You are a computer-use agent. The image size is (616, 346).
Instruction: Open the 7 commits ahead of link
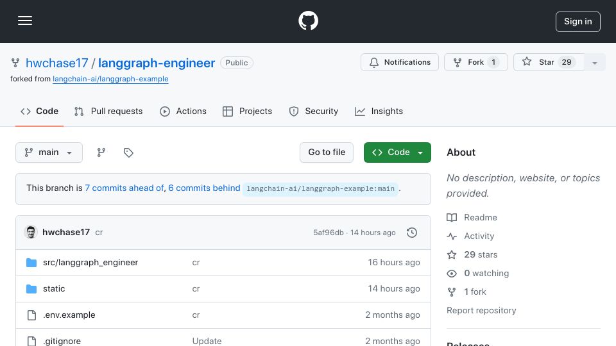[x=124, y=188]
